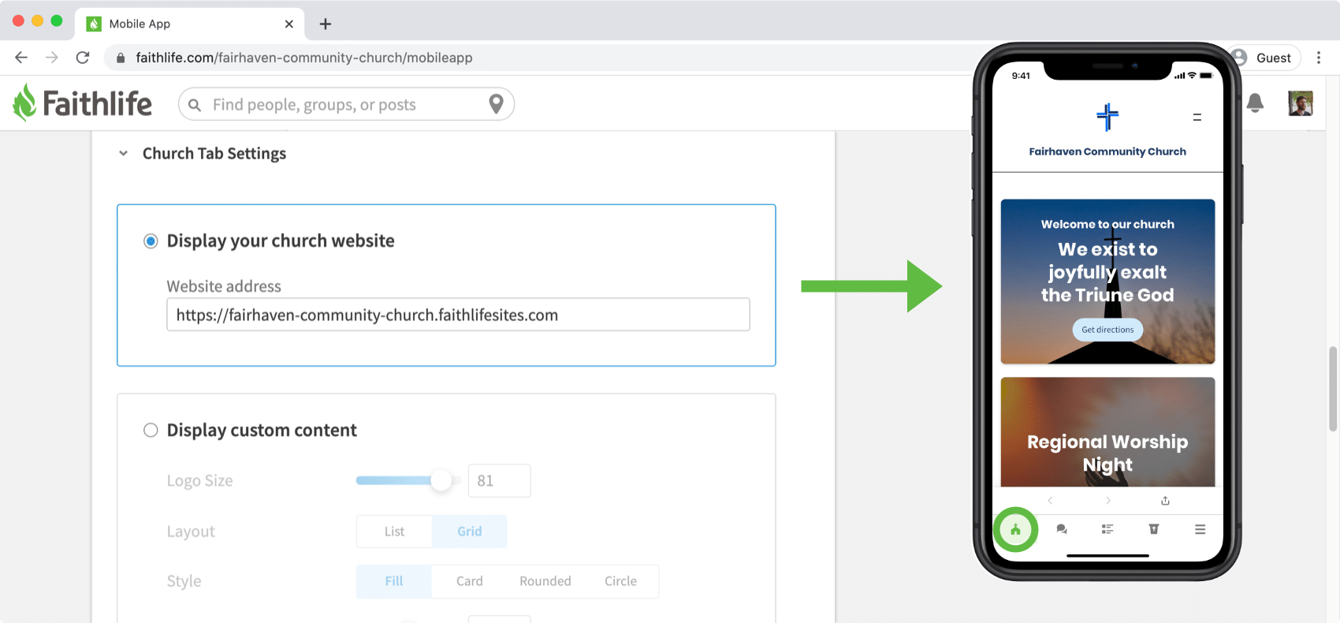Open the notifications bell
The width and height of the screenshot is (1340, 623).
pyautogui.click(x=1255, y=103)
